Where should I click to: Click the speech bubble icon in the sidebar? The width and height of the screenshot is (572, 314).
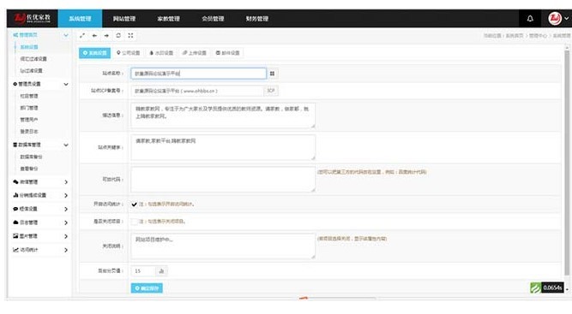[x=15, y=209]
